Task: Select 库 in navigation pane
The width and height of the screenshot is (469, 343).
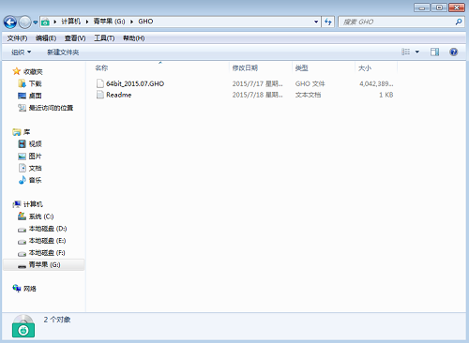Action: 27,132
